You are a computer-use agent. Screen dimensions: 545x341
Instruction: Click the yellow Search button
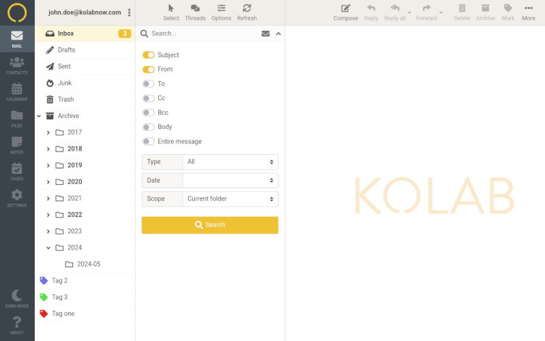coord(210,225)
